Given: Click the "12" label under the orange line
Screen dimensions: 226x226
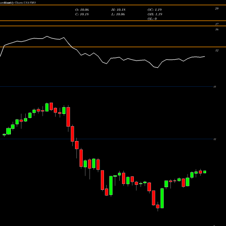Looking at the screenshot, I should (217, 51).
